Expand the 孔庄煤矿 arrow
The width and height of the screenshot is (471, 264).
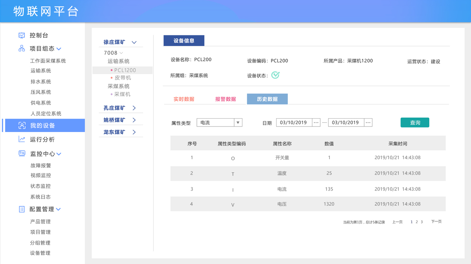pyautogui.click(x=134, y=108)
